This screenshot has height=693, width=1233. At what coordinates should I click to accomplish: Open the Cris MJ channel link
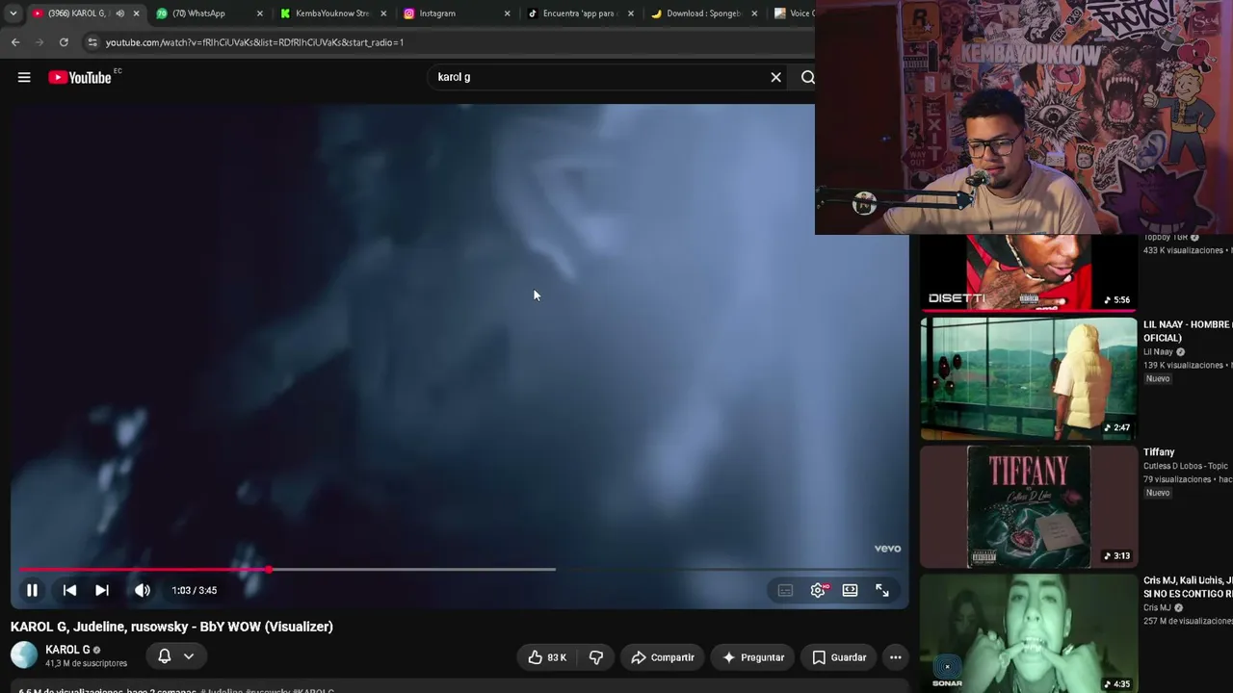[x=1157, y=608]
